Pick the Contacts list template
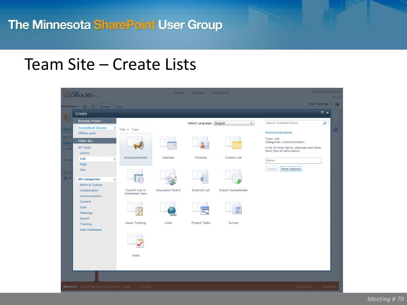The image size is (407, 305). pyautogui.click(x=201, y=143)
